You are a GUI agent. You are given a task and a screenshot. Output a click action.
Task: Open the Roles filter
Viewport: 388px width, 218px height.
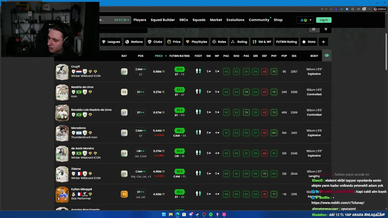219,42
